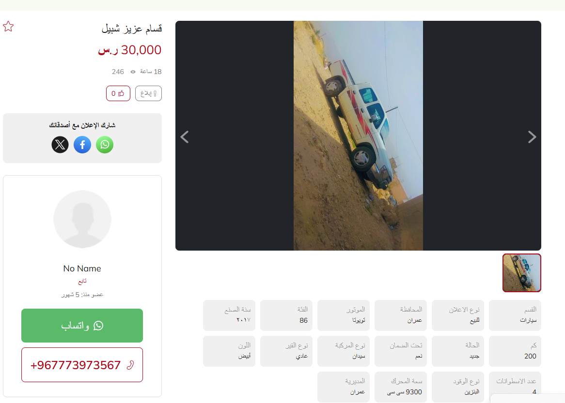This screenshot has height=403, width=565.
Task: Click the main truck photo in the gallery
Action: tap(358, 135)
